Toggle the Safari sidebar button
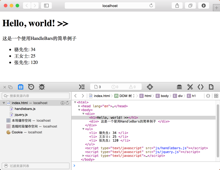Viewport: 220px width, 170px height. pyautogui.click(x=46, y=6)
